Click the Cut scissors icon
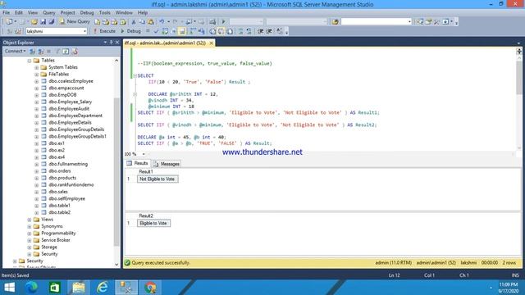The image size is (525, 295). [133, 22]
